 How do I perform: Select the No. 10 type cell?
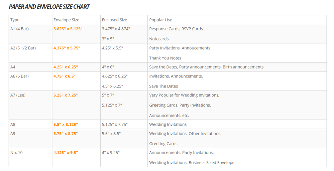click(x=16, y=153)
